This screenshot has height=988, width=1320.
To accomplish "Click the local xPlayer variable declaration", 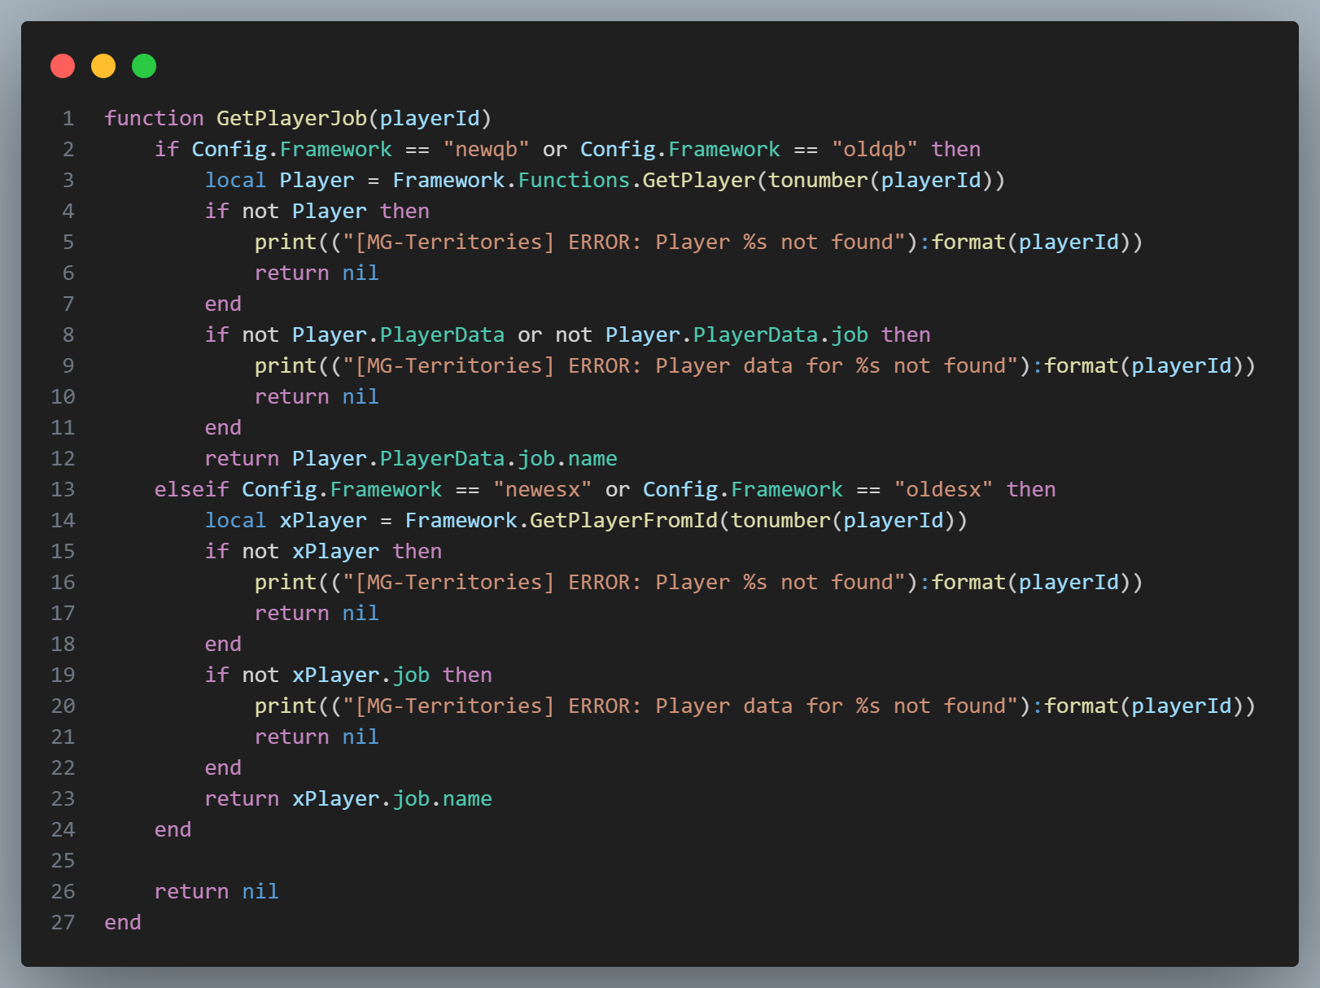I will (x=322, y=521).
